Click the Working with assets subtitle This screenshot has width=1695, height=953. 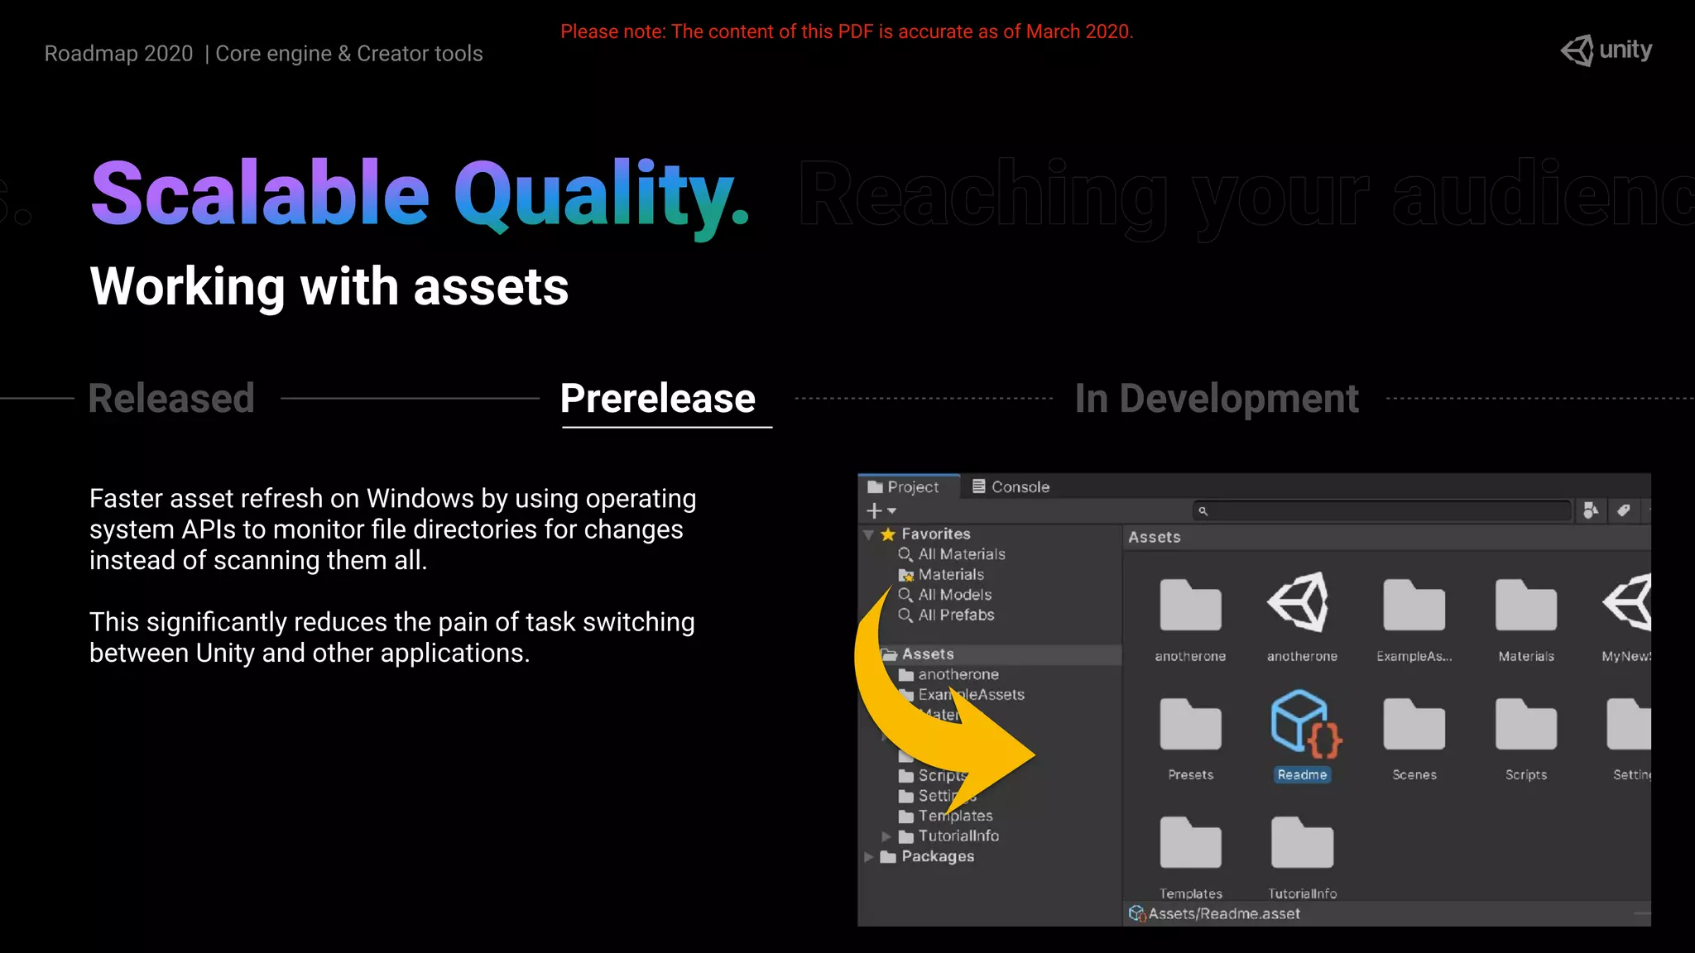(x=329, y=287)
